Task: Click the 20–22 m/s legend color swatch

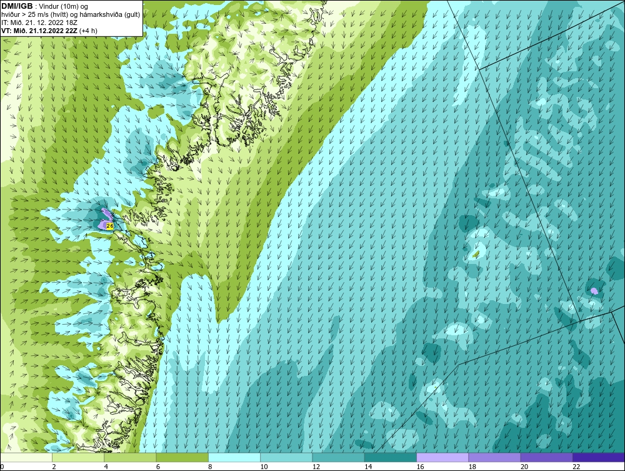Action: click(x=546, y=457)
